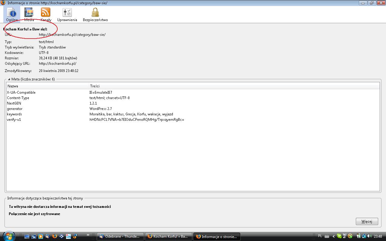Image resolution: width=386 pixels, height=241 pixels.
Task: Switch to Kocham Korfu Firefox taskbar window
Action: pyautogui.click(x=168, y=236)
